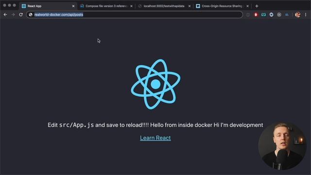311x175 pixels.
Task: Click the forward navigation arrow
Action: [13, 15]
